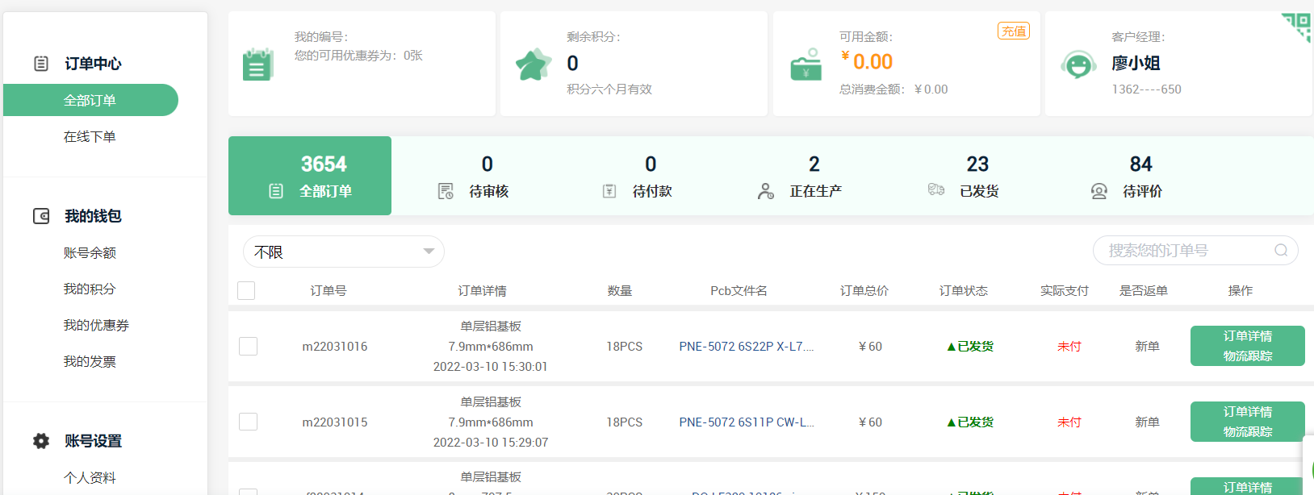Click the QR code icon in corner
The image size is (1314, 495).
(1297, 26)
